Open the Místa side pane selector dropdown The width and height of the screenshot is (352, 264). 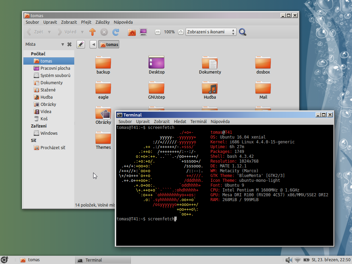coord(63,44)
